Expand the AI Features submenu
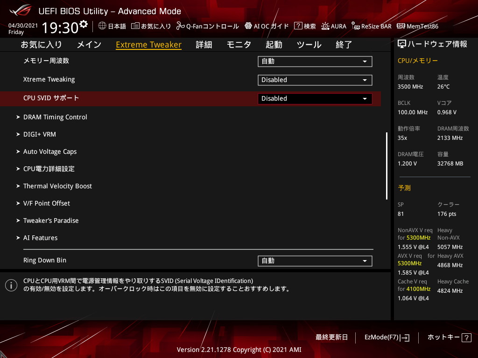The image size is (478, 358). point(40,238)
